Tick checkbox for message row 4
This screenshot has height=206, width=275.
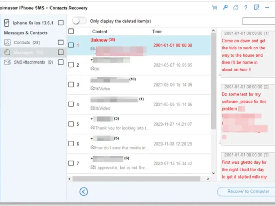click(71, 104)
